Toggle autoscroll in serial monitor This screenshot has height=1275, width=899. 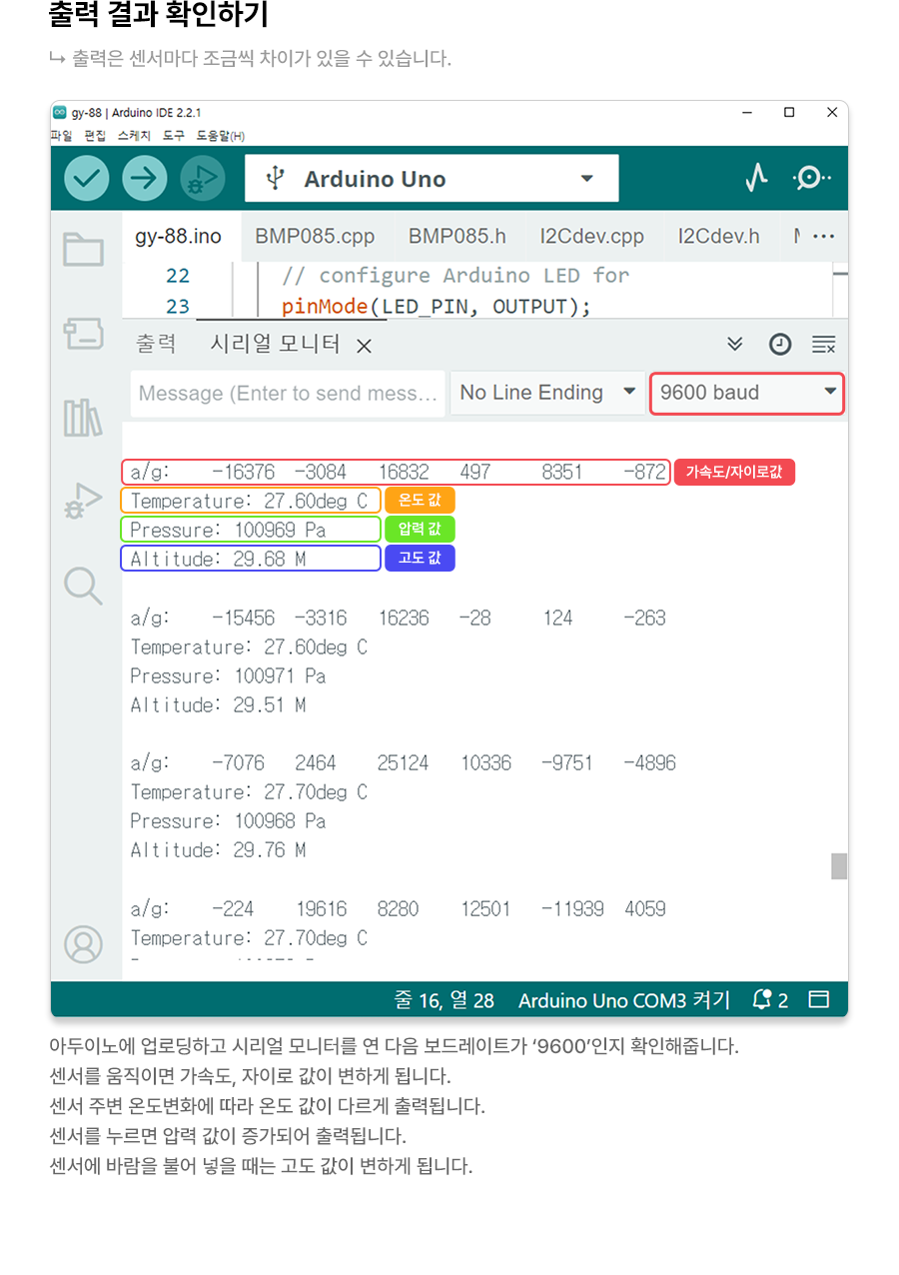pos(735,345)
